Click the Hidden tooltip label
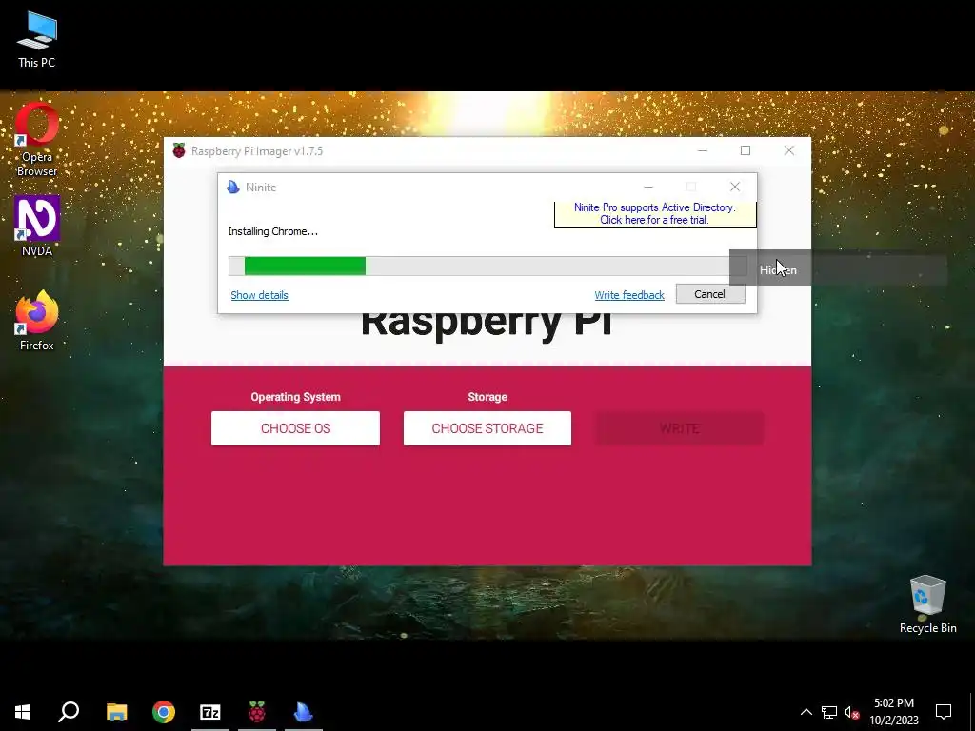Image resolution: width=975 pixels, height=731 pixels. pos(778,269)
